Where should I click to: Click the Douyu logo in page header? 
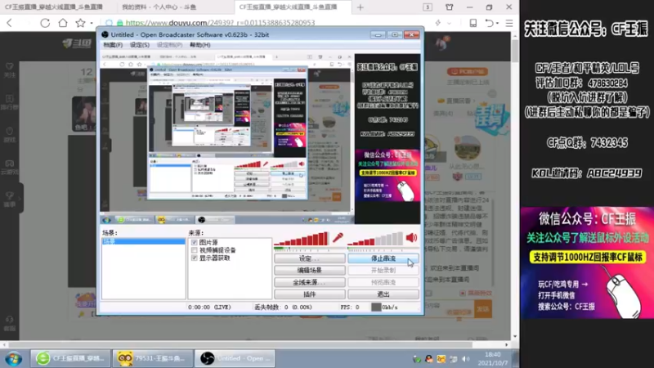point(77,43)
